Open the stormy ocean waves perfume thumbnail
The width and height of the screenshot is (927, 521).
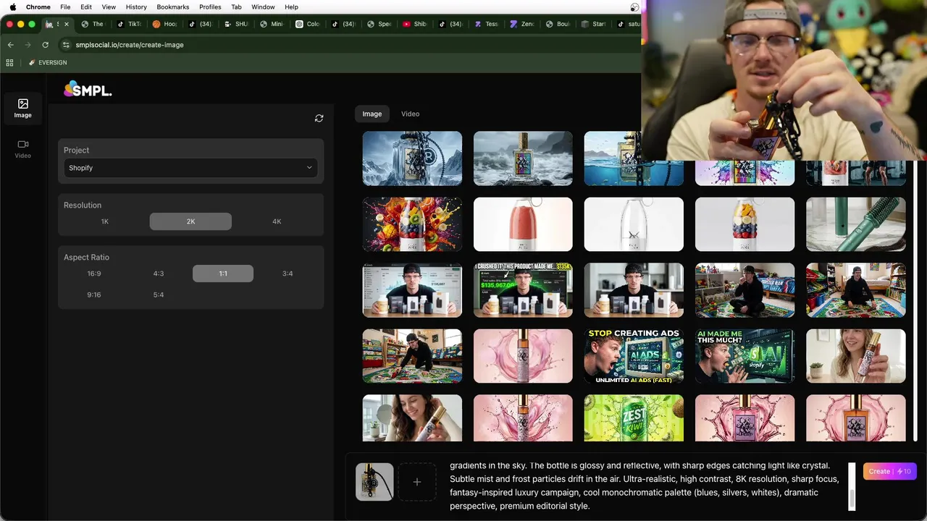[523, 158]
